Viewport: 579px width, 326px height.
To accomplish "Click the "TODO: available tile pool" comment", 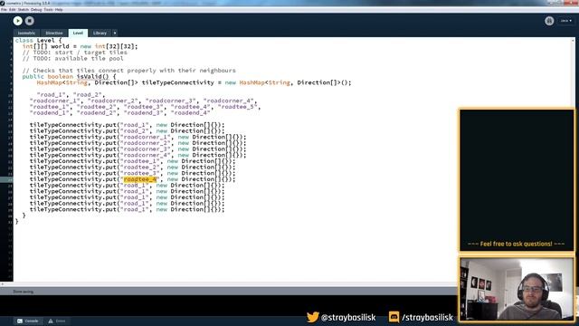I will coord(72,58).
